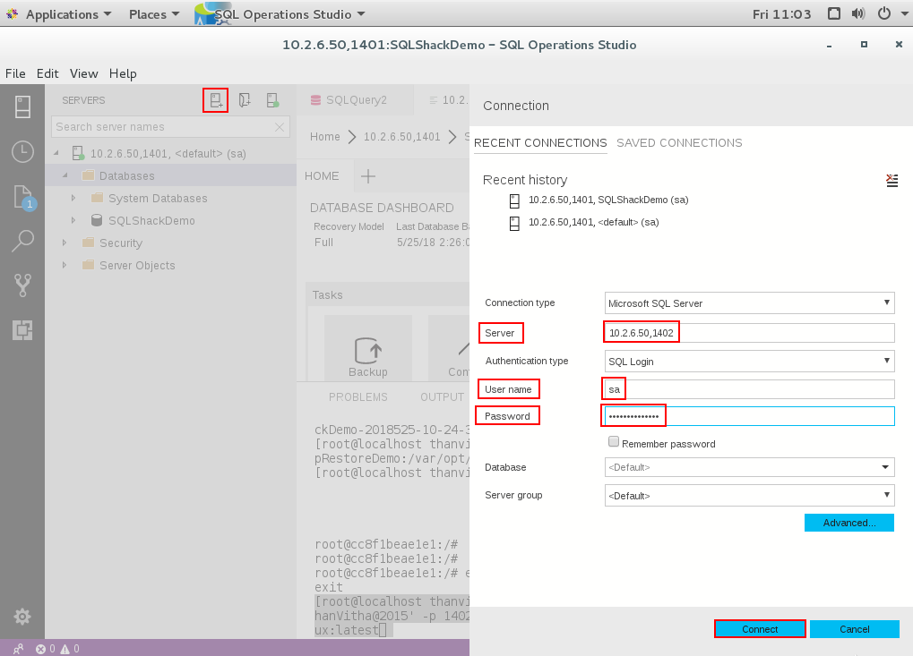Open the Servers view in the activity bar

[22, 107]
